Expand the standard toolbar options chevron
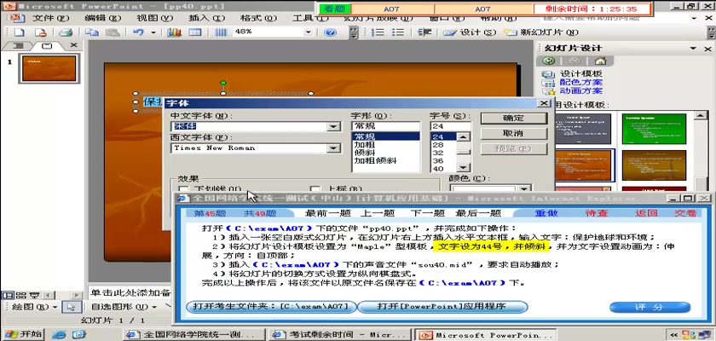The height and width of the screenshot is (341, 716). click(355, 32)
